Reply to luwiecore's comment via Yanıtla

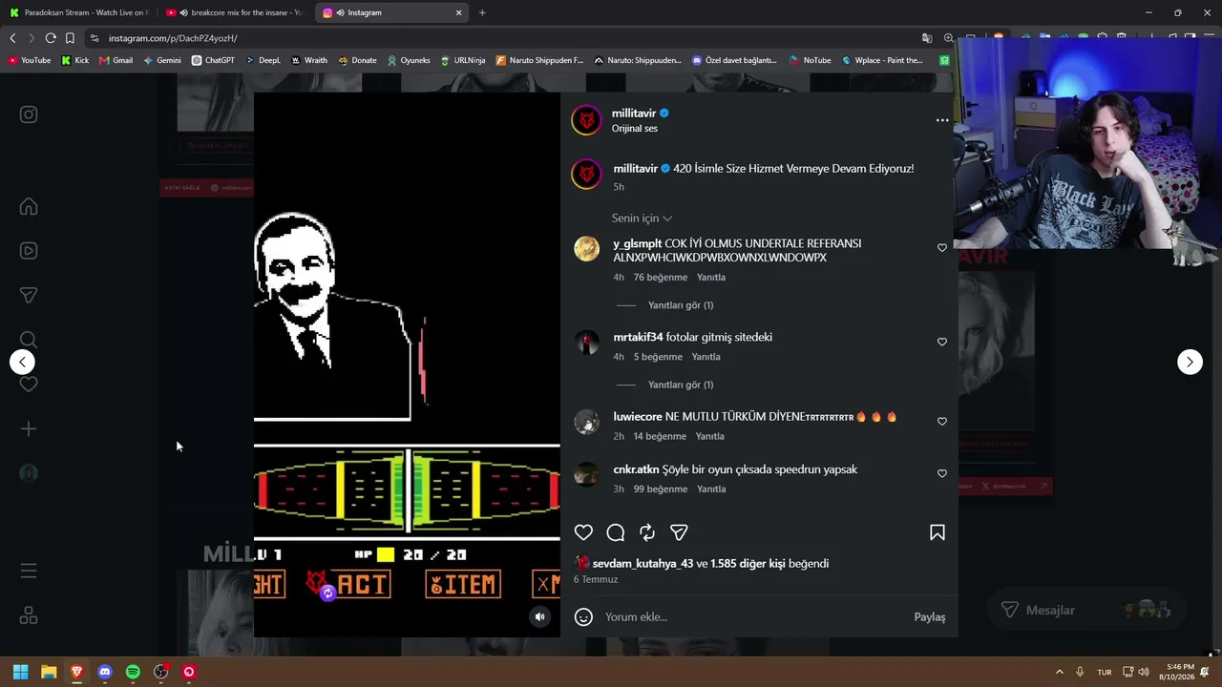[709, 436]
